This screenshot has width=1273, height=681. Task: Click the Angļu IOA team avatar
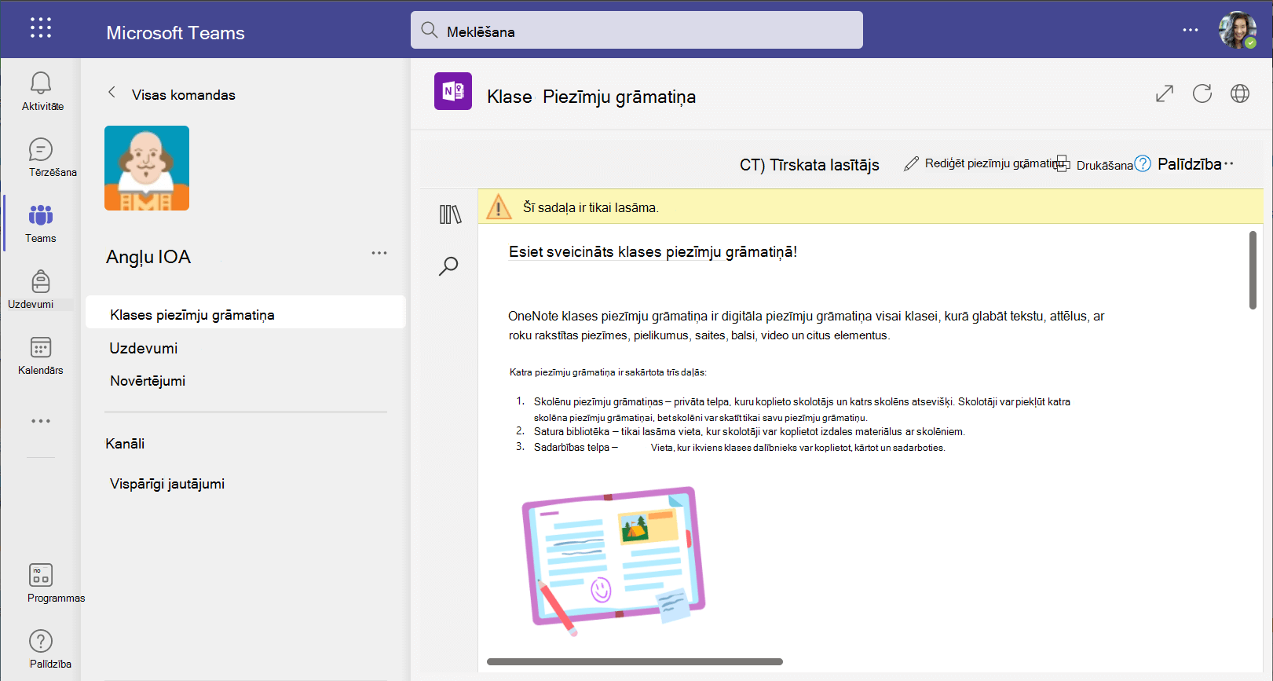pyautogui.click(x=147, y=168)
